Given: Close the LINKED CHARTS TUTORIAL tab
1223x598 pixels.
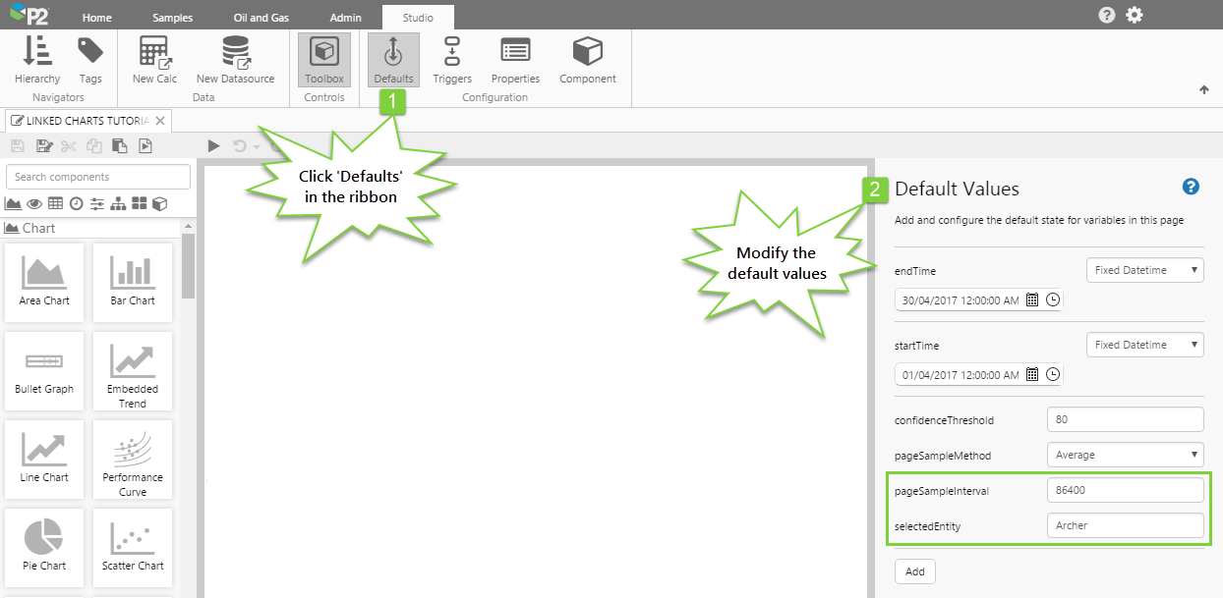Looking at the screenshot, I should point(161,121).
